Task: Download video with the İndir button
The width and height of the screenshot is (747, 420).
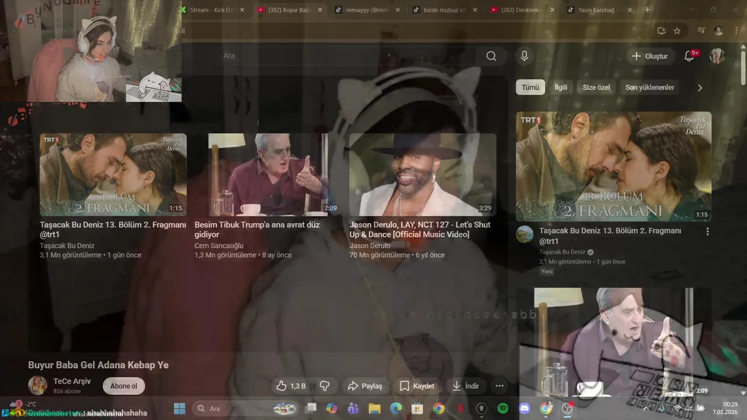Action: (466, 386)
